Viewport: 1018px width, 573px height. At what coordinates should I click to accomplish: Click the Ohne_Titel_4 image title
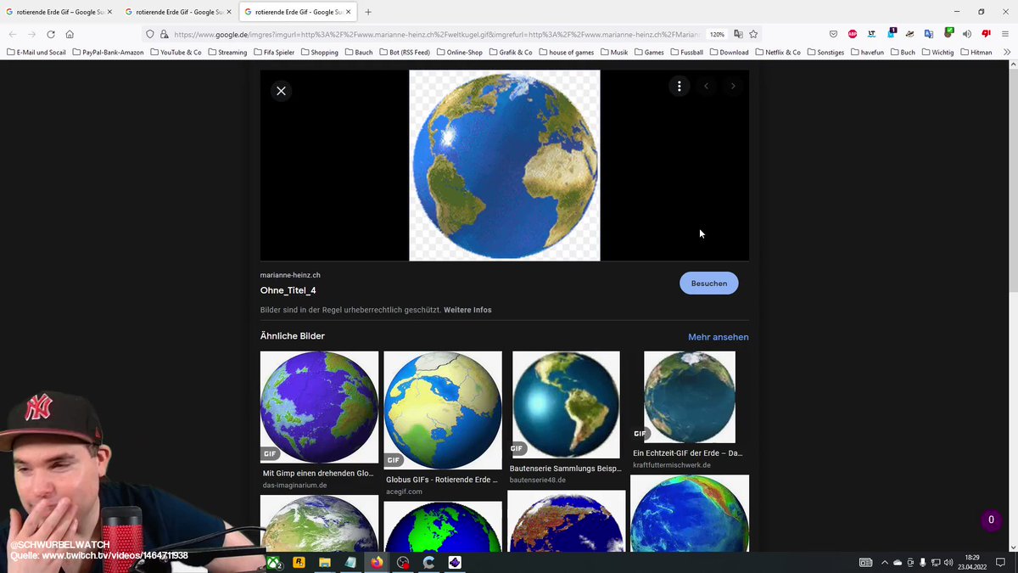[x=288, y=290]
